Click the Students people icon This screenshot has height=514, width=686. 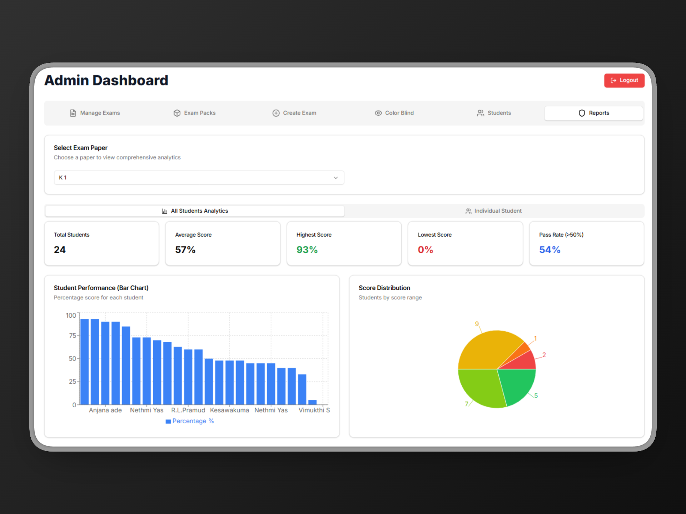(481, 113)
